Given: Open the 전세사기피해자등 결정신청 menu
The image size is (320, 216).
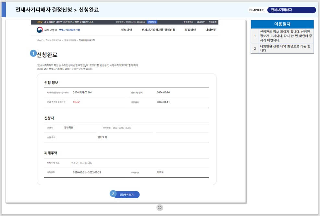Looking at the screenshot, I should (158, 29).
